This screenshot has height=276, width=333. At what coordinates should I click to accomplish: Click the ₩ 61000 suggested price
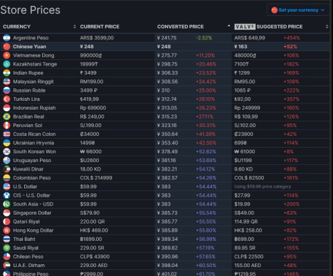point(245,151)
